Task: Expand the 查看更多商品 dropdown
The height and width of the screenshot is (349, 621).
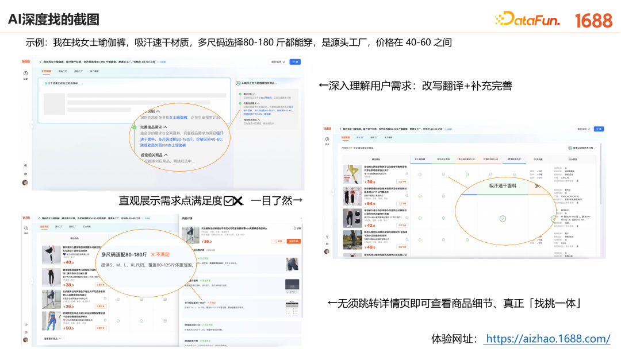Action: click(53, 339)
